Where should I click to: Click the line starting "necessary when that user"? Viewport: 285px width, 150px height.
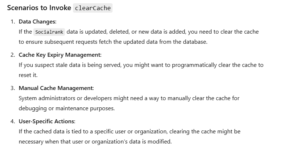click(x=95, y=141)
